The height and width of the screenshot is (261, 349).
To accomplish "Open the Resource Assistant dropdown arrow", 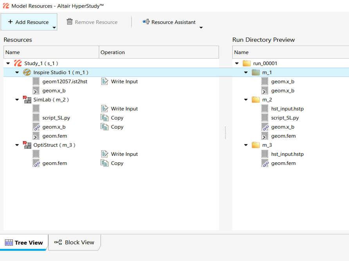I will 201,28.
